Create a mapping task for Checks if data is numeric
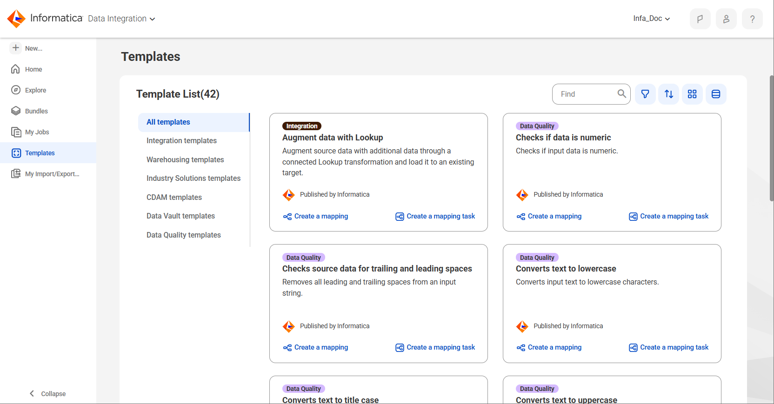Viewport: 774px width, 404px height. pos(669,216)
